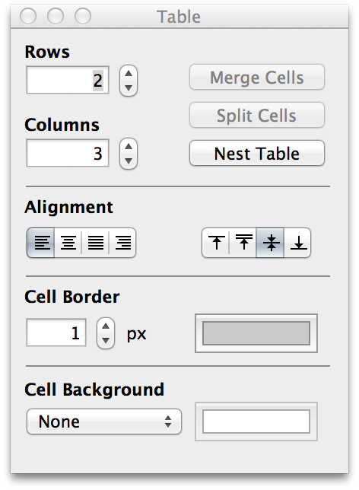Select center text alignment icon
Screen dimensions: 359x490
pyautogui.click(x=68, y=243)
